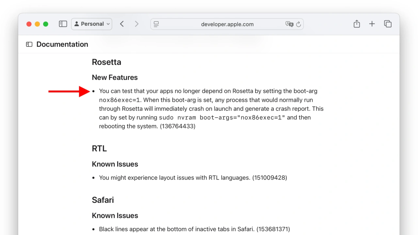Image resolution: width=418 pixels, height=235 pixels.
Task: Go forward to the next page
Action: pyautogui.click(x=137, y=24)
